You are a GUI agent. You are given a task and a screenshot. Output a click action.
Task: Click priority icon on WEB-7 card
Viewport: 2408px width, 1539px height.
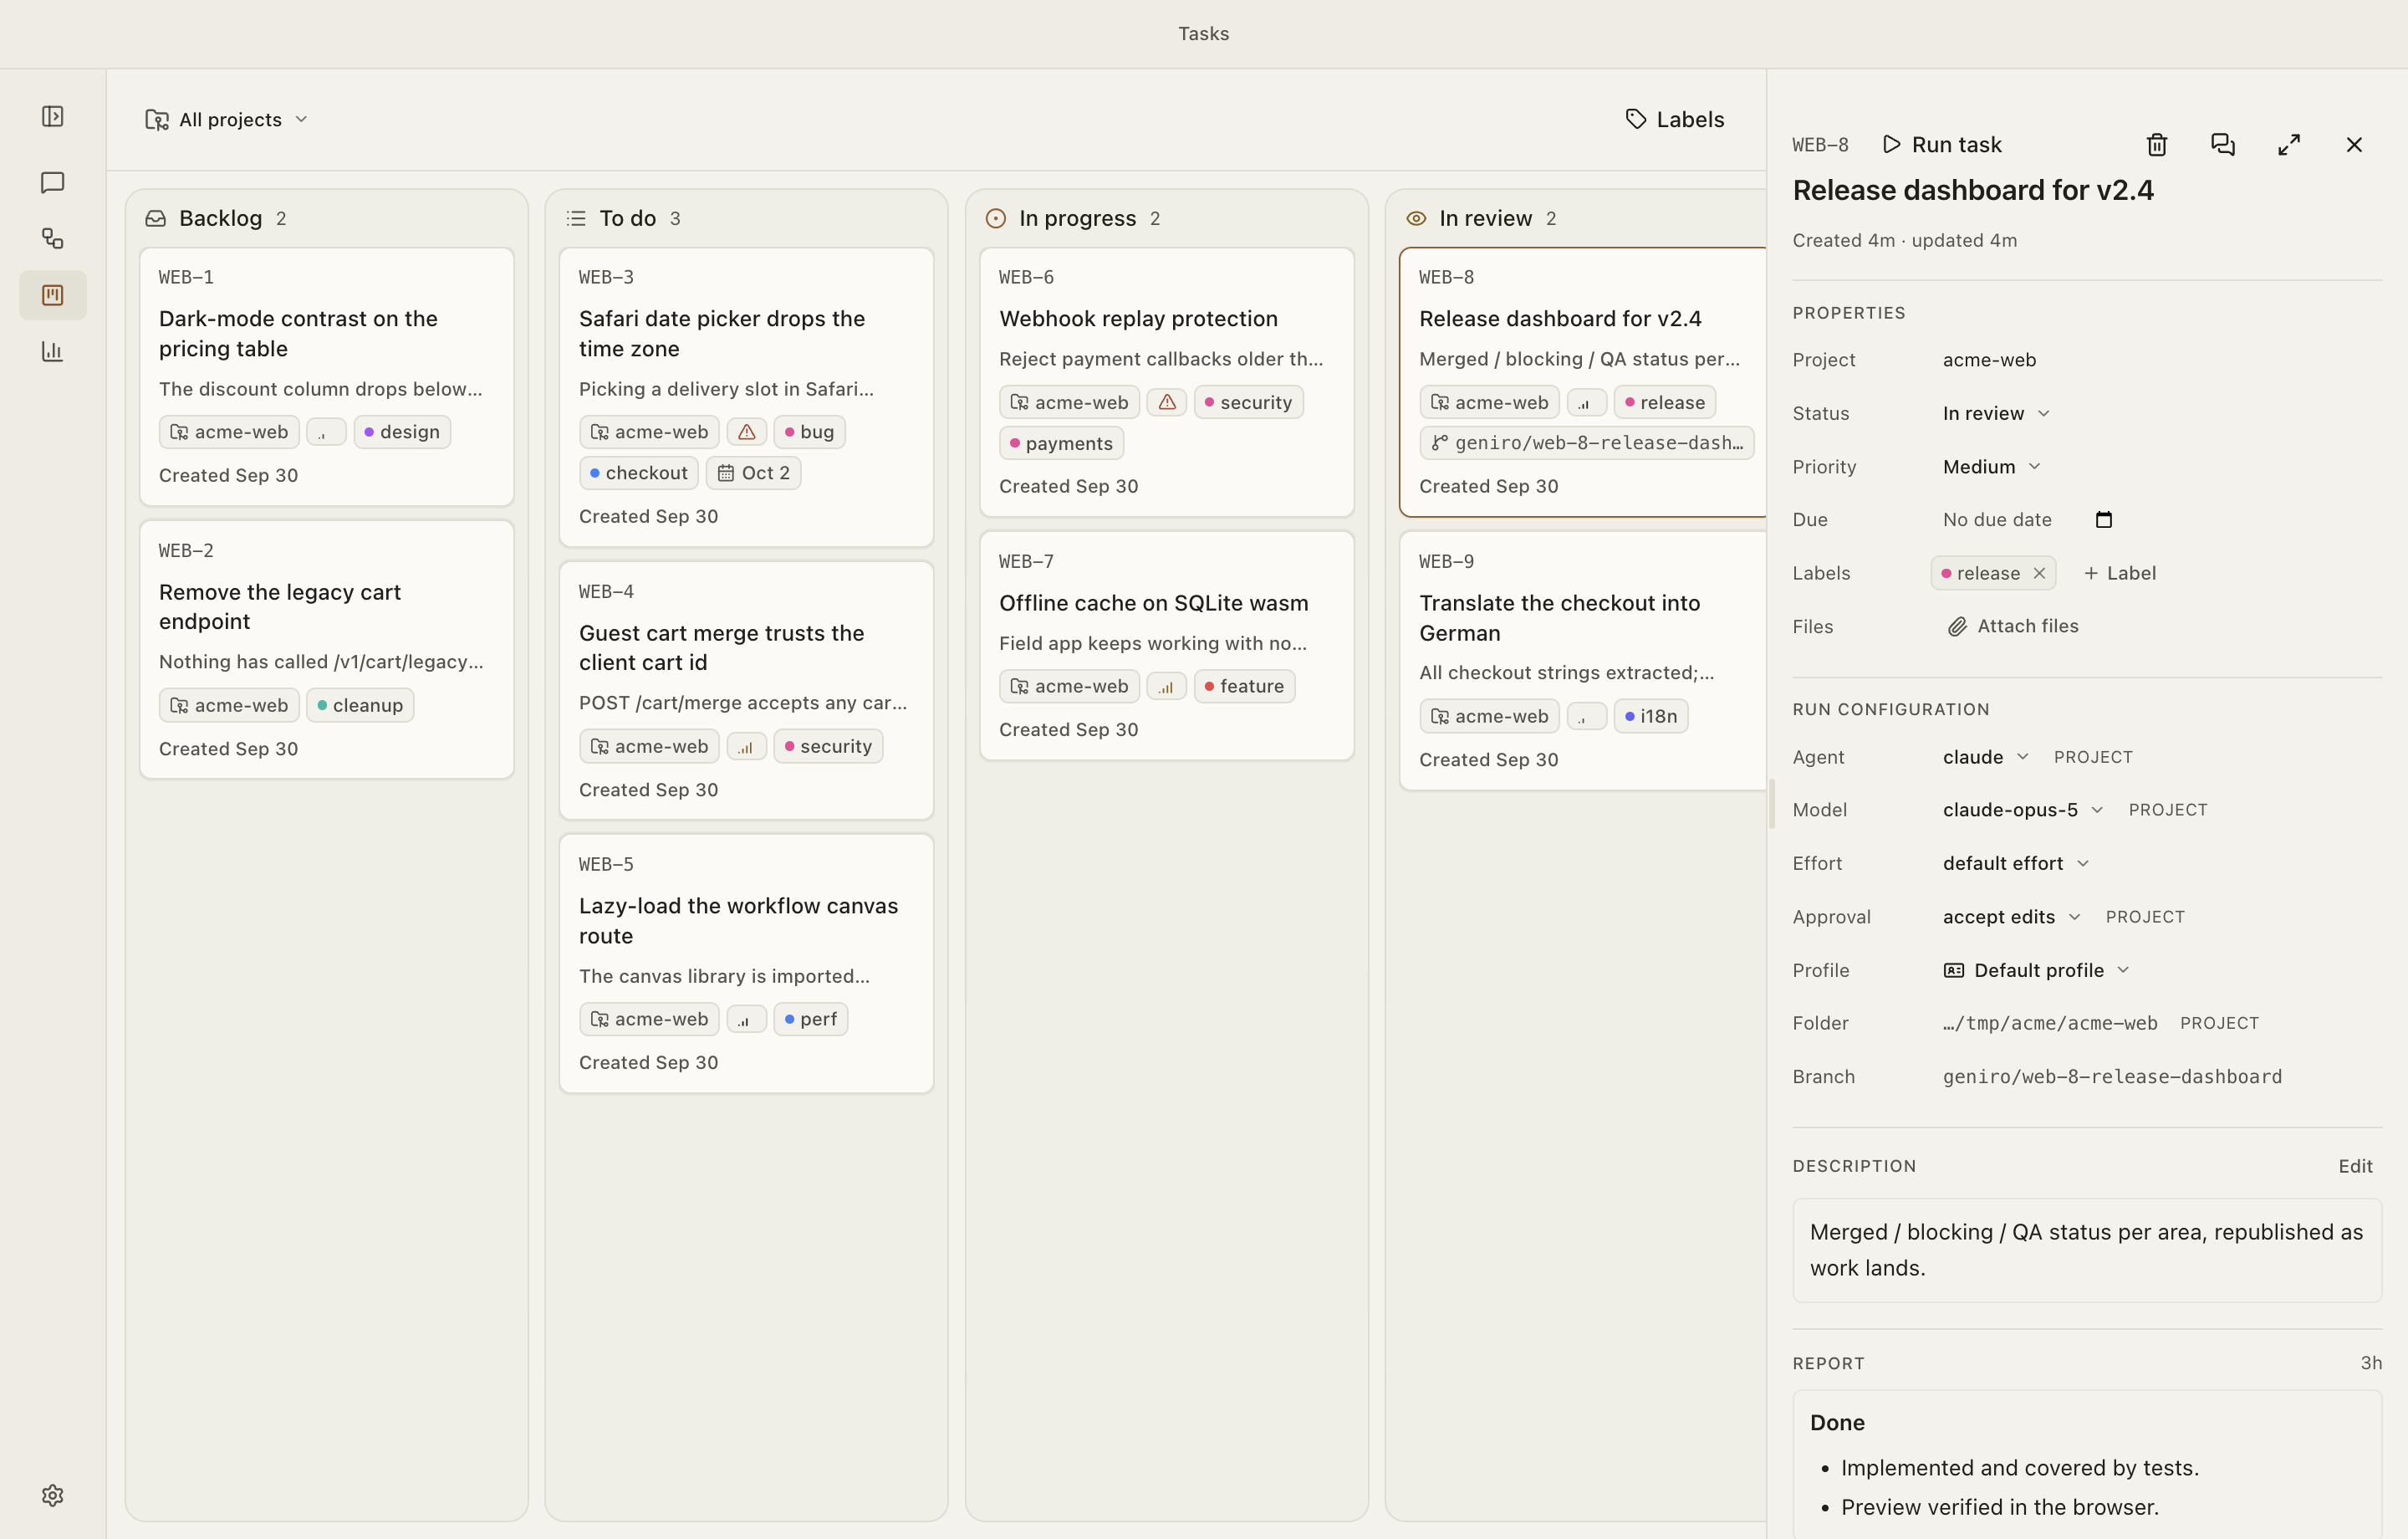(x=1166, y=687)
